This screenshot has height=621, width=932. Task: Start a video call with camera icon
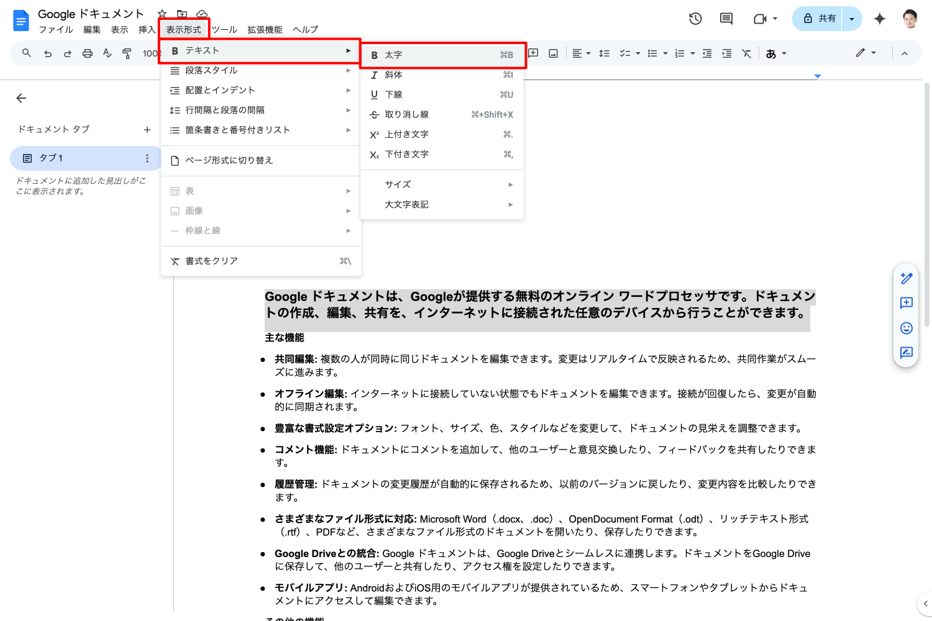pyautogui.click(x=760, y=19)
